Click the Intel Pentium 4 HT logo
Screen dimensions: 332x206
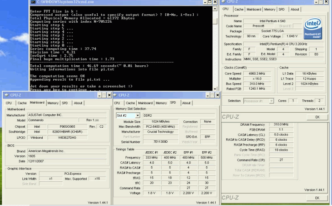(313, 28)
